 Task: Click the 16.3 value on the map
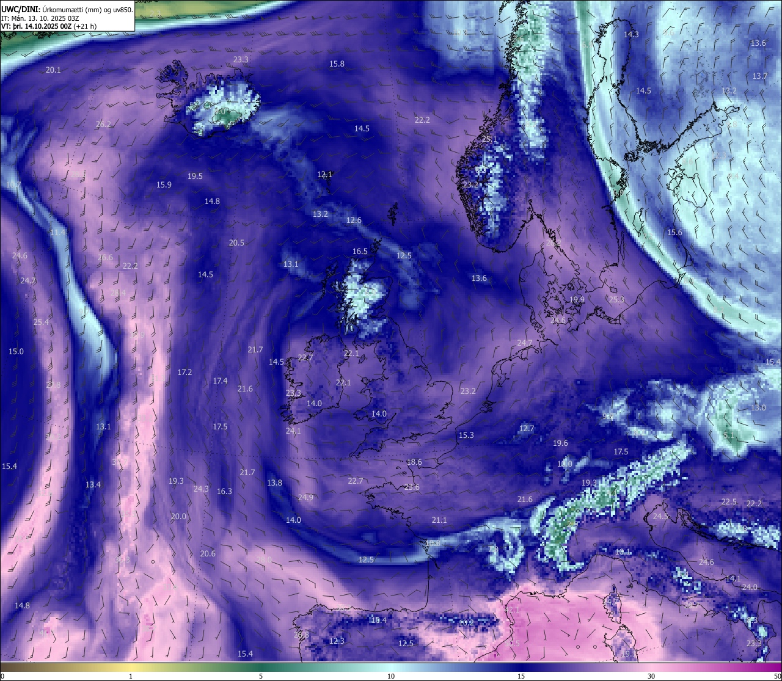(224, 492)
